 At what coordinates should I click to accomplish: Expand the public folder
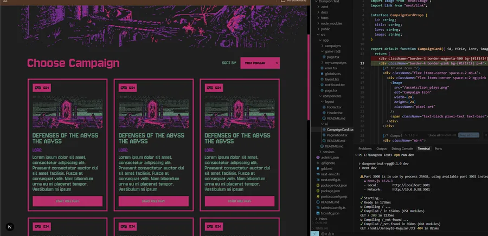(x=325, y=29)
